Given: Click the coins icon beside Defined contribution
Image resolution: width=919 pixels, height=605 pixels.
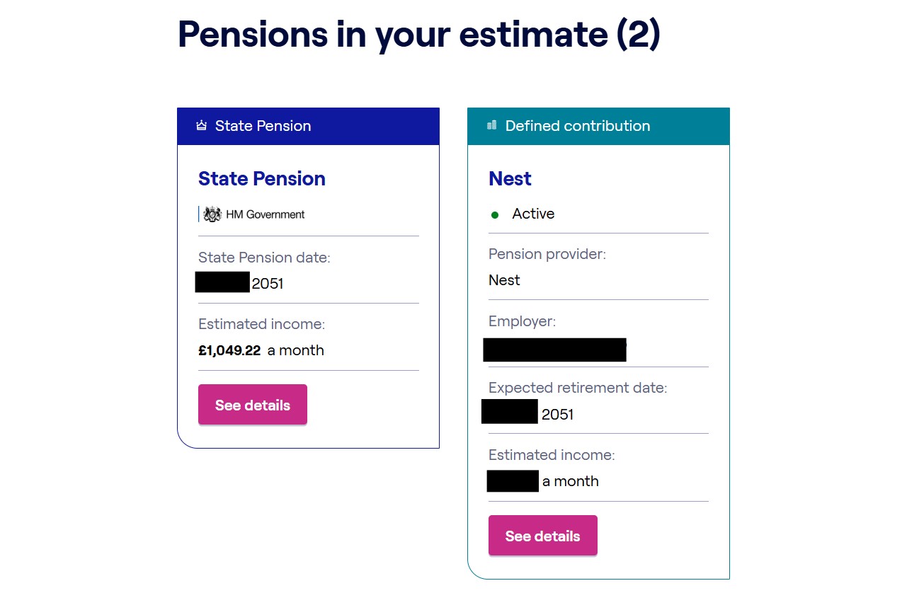Looking at the screenshot, I should point(492,126).
